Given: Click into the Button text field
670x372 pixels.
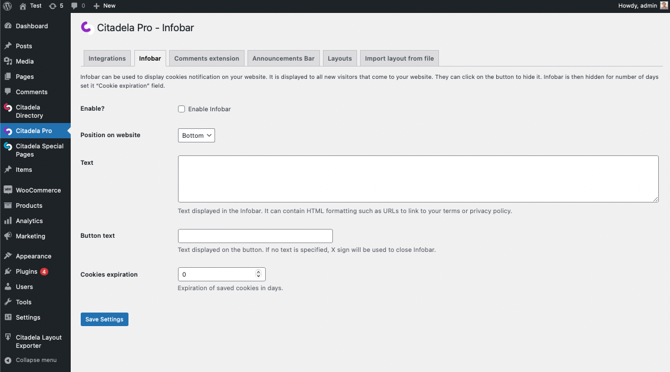Looking at the screenshot, I should [255, 236].
